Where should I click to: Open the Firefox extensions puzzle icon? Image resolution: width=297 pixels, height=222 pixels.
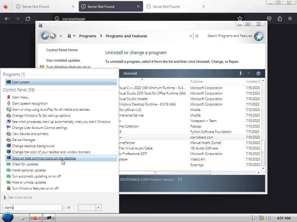(280, 18)
